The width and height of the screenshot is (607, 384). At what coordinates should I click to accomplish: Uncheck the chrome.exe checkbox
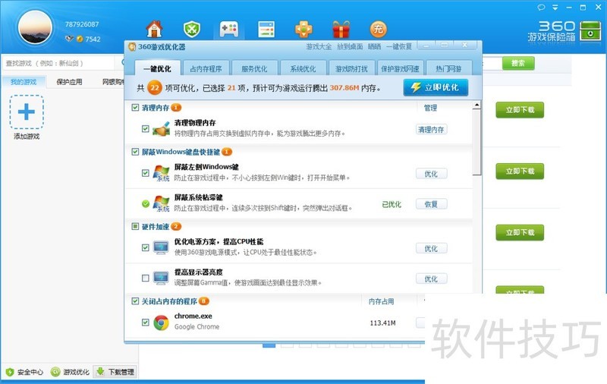(x=146, y=322)
